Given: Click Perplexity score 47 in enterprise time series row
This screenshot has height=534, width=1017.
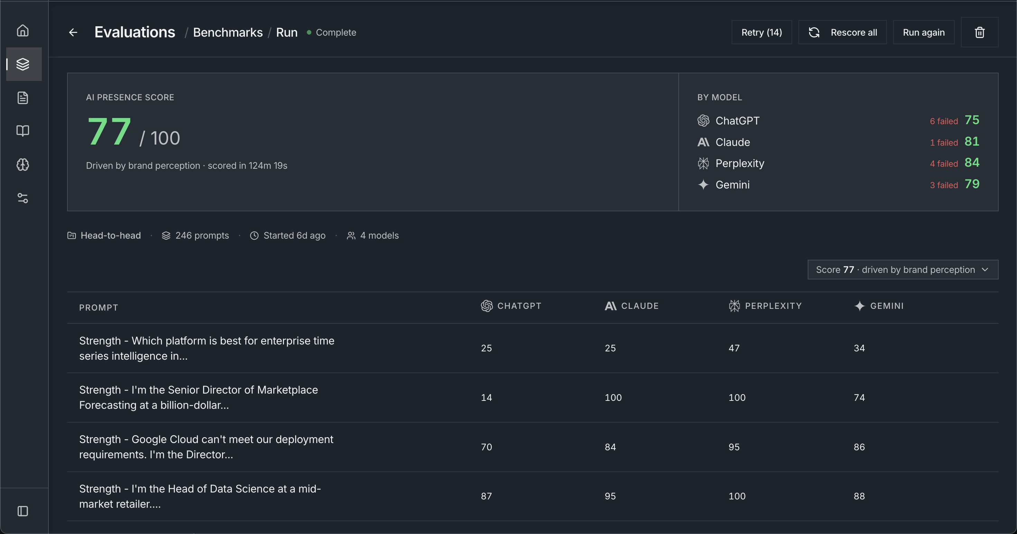Looking at the screenshot, I should tap(734, 348).
